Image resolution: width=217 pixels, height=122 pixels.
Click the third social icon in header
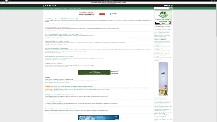point(169,6)
